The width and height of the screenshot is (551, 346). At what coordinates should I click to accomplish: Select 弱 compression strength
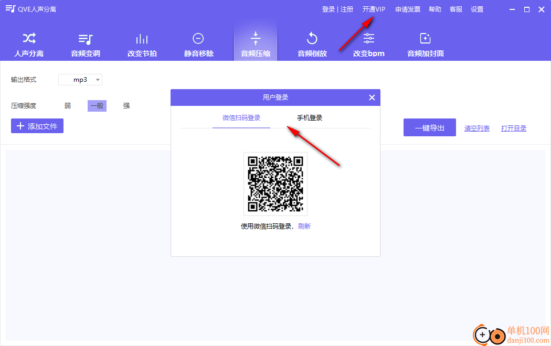click(68, 105)
